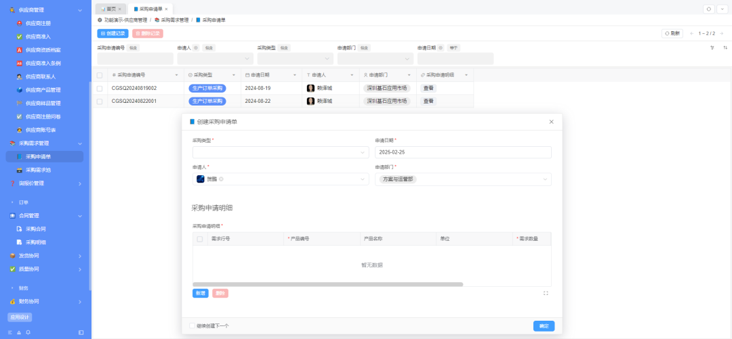The height and width of the screenshot is (339, 732).
Task: Click the refresh circle icon at top right
Action: pyautogui.click(x=709, y=9)
